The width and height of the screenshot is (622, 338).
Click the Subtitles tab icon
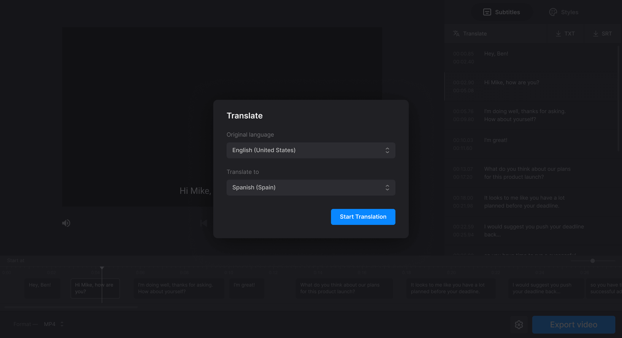pos(487,12)
